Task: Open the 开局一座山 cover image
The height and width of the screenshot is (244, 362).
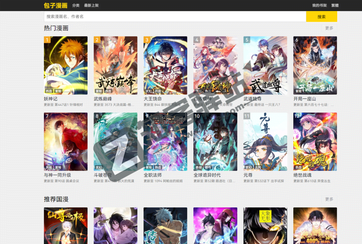Action: [315, 65]
